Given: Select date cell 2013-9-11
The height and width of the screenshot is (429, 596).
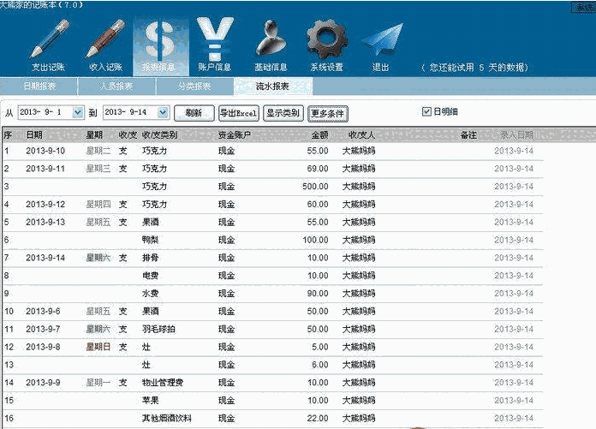Looking at the screenshot, I should (45, 169).
